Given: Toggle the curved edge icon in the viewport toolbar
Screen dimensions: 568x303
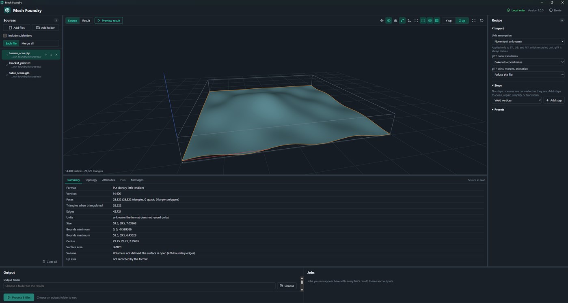Looking at the screenshot, I should tap(402, 21).
